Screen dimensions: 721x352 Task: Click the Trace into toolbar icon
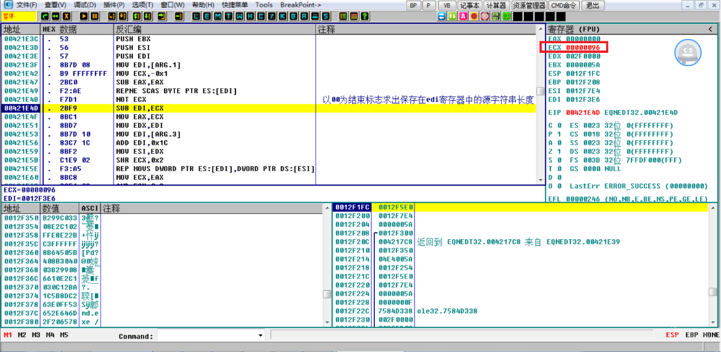pos(136,16)
